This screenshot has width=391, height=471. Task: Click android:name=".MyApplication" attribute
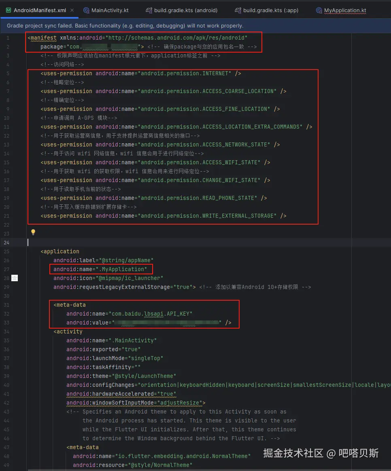pyautogui.click(x=100, y=269)
